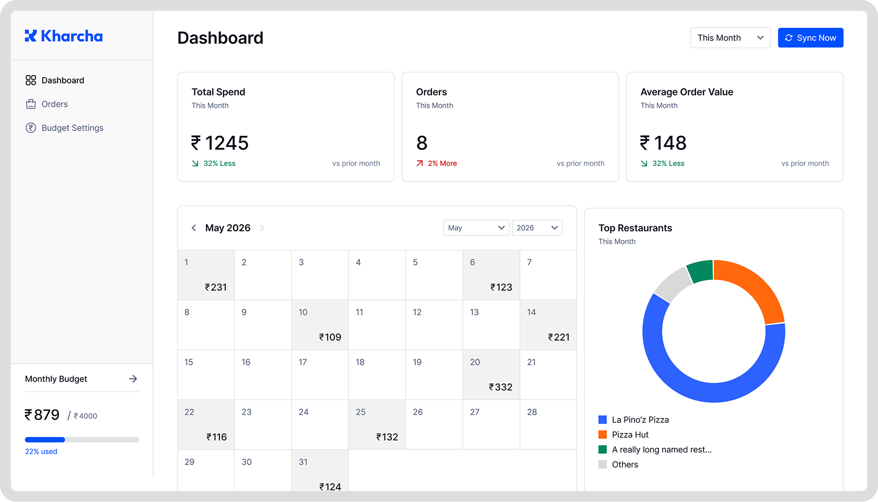Go to previous month in calendar
The height and width of the screenshot is (502, 878).
tap(194, 228)
